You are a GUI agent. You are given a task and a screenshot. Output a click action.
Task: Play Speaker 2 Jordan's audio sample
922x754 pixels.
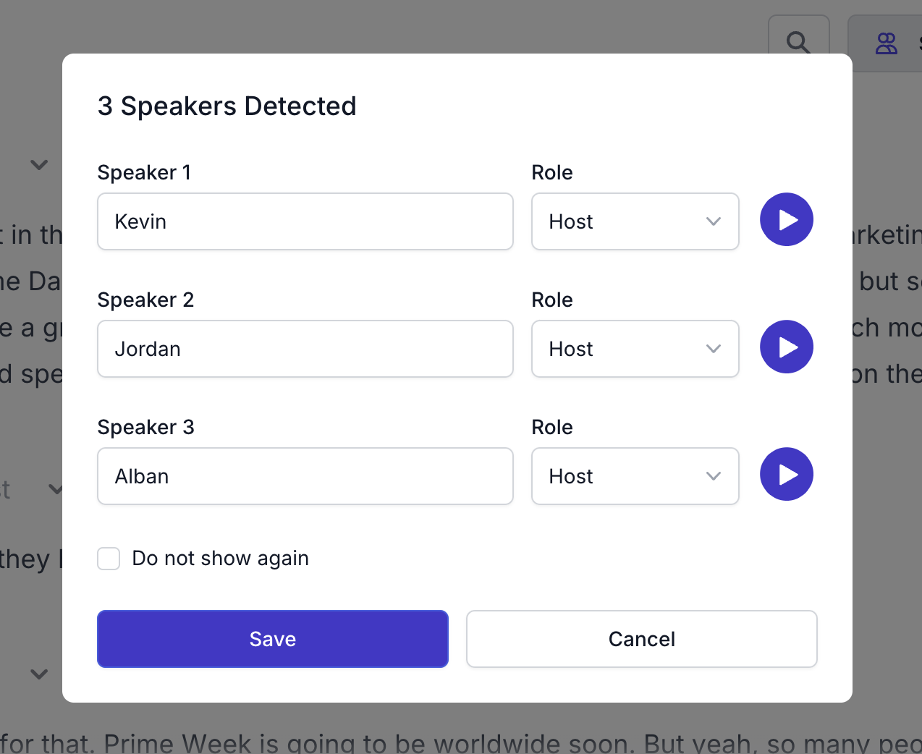click(x=787, y=347)
